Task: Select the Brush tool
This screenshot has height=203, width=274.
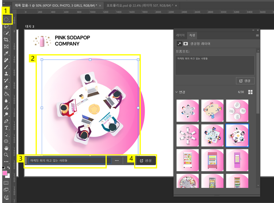Action: tap(6, 67)
